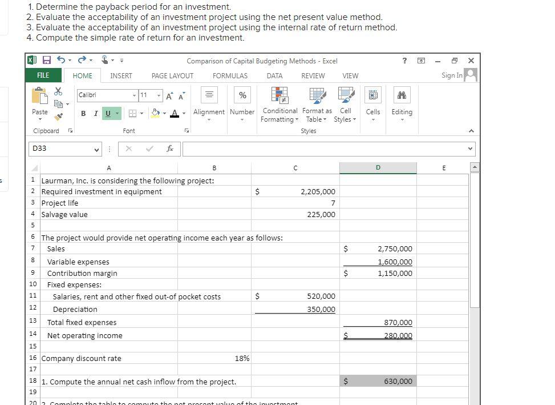Screen dimensions: 555x405
Task: Switch to the REVIEW tab
Action: click(313, 76)
